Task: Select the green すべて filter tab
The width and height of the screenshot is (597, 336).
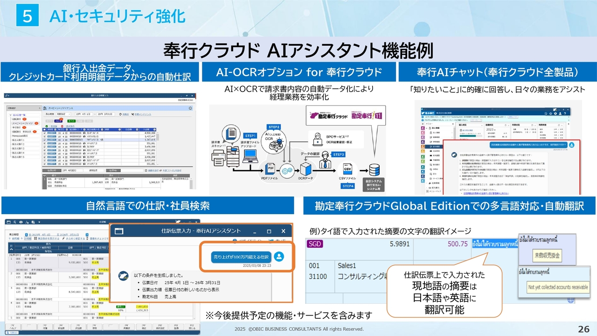Action: click(72, 120)
